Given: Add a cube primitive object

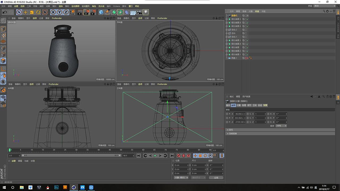Looking at the screenshot, I should 101,12.
